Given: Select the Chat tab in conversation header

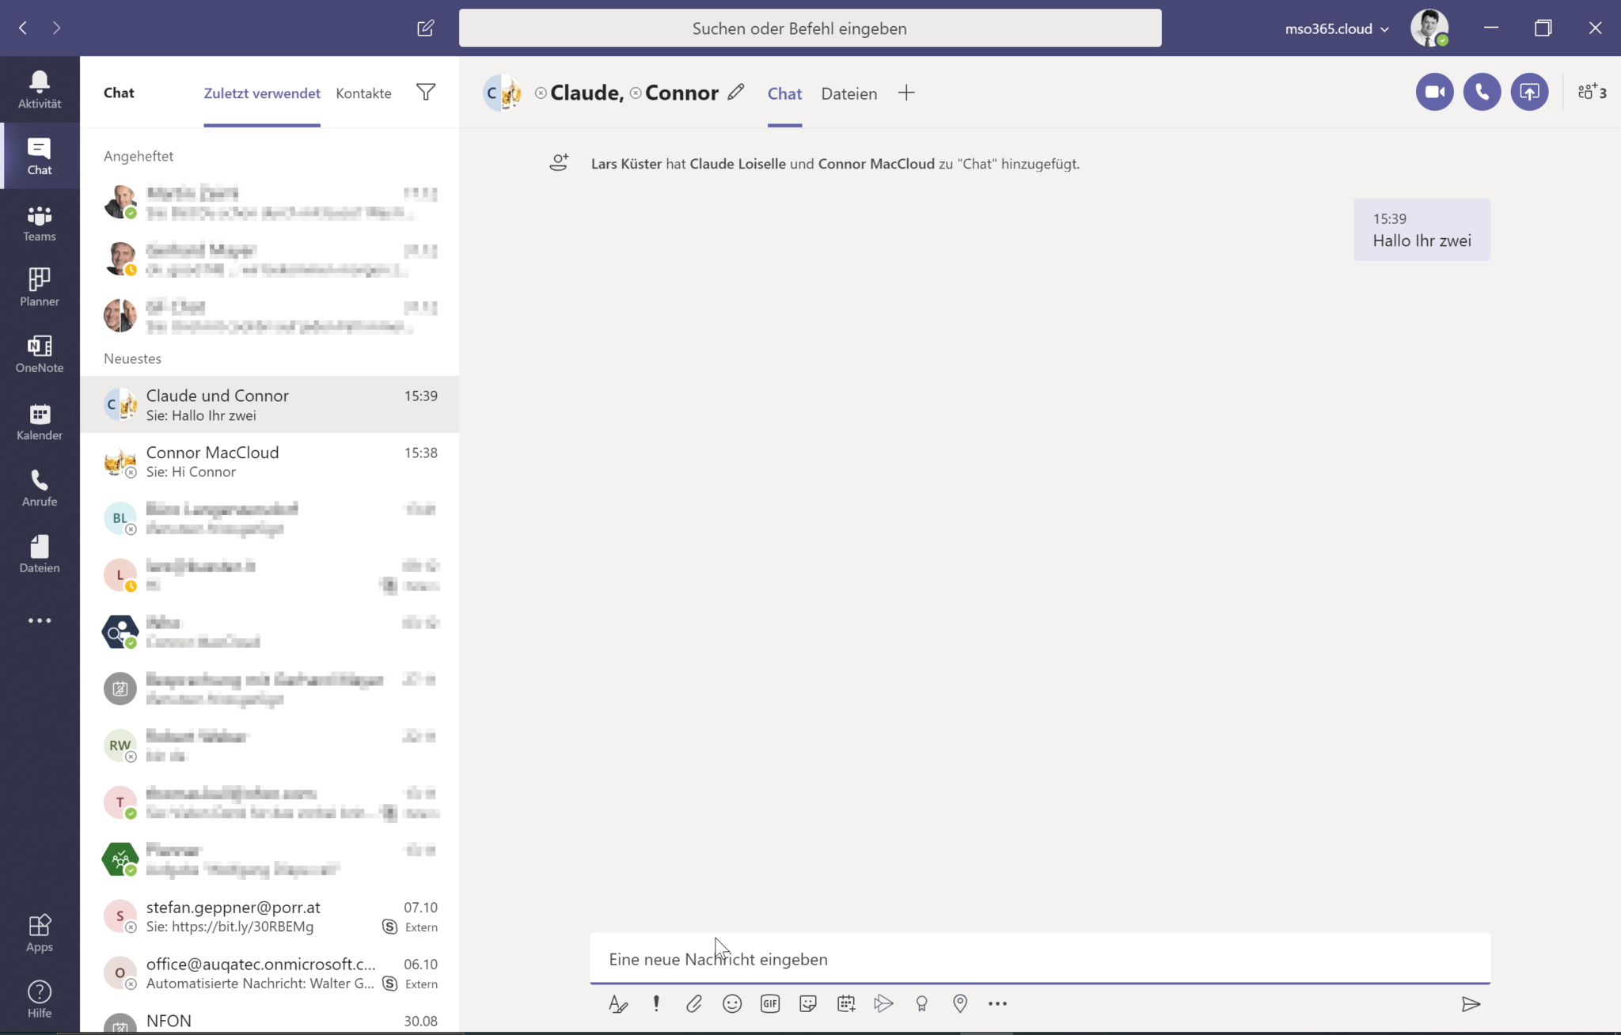Looking at the screenshot, I should tap(784, 93).
